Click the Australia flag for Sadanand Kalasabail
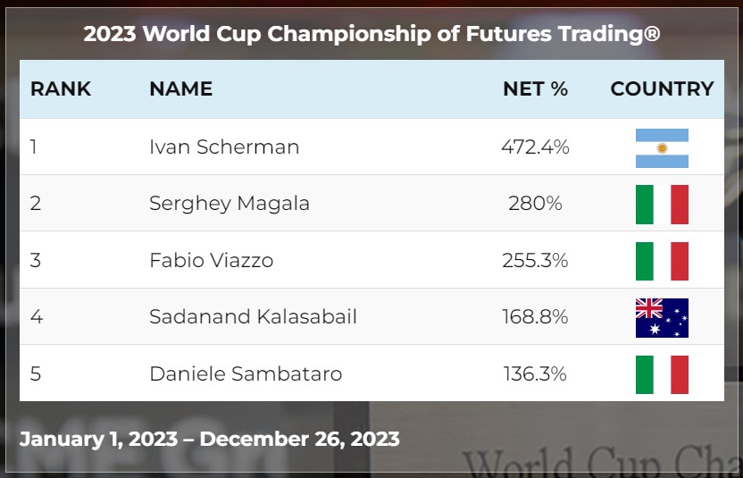This screenshot has height=478, width=743. (x=662, y=317)
